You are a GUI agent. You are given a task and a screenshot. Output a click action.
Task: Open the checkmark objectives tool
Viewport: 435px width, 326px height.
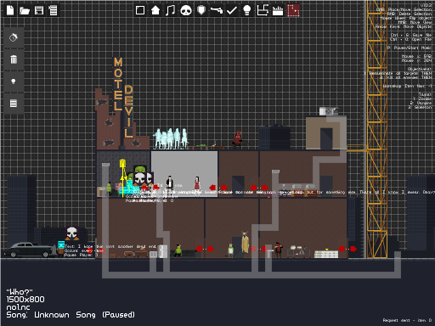click(232, 10)
